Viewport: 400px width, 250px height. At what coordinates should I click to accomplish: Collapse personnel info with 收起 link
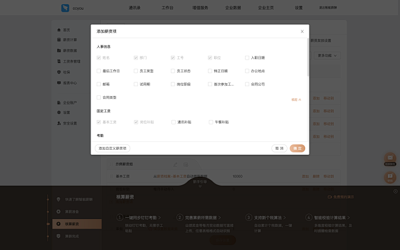(x=296, y=99)
